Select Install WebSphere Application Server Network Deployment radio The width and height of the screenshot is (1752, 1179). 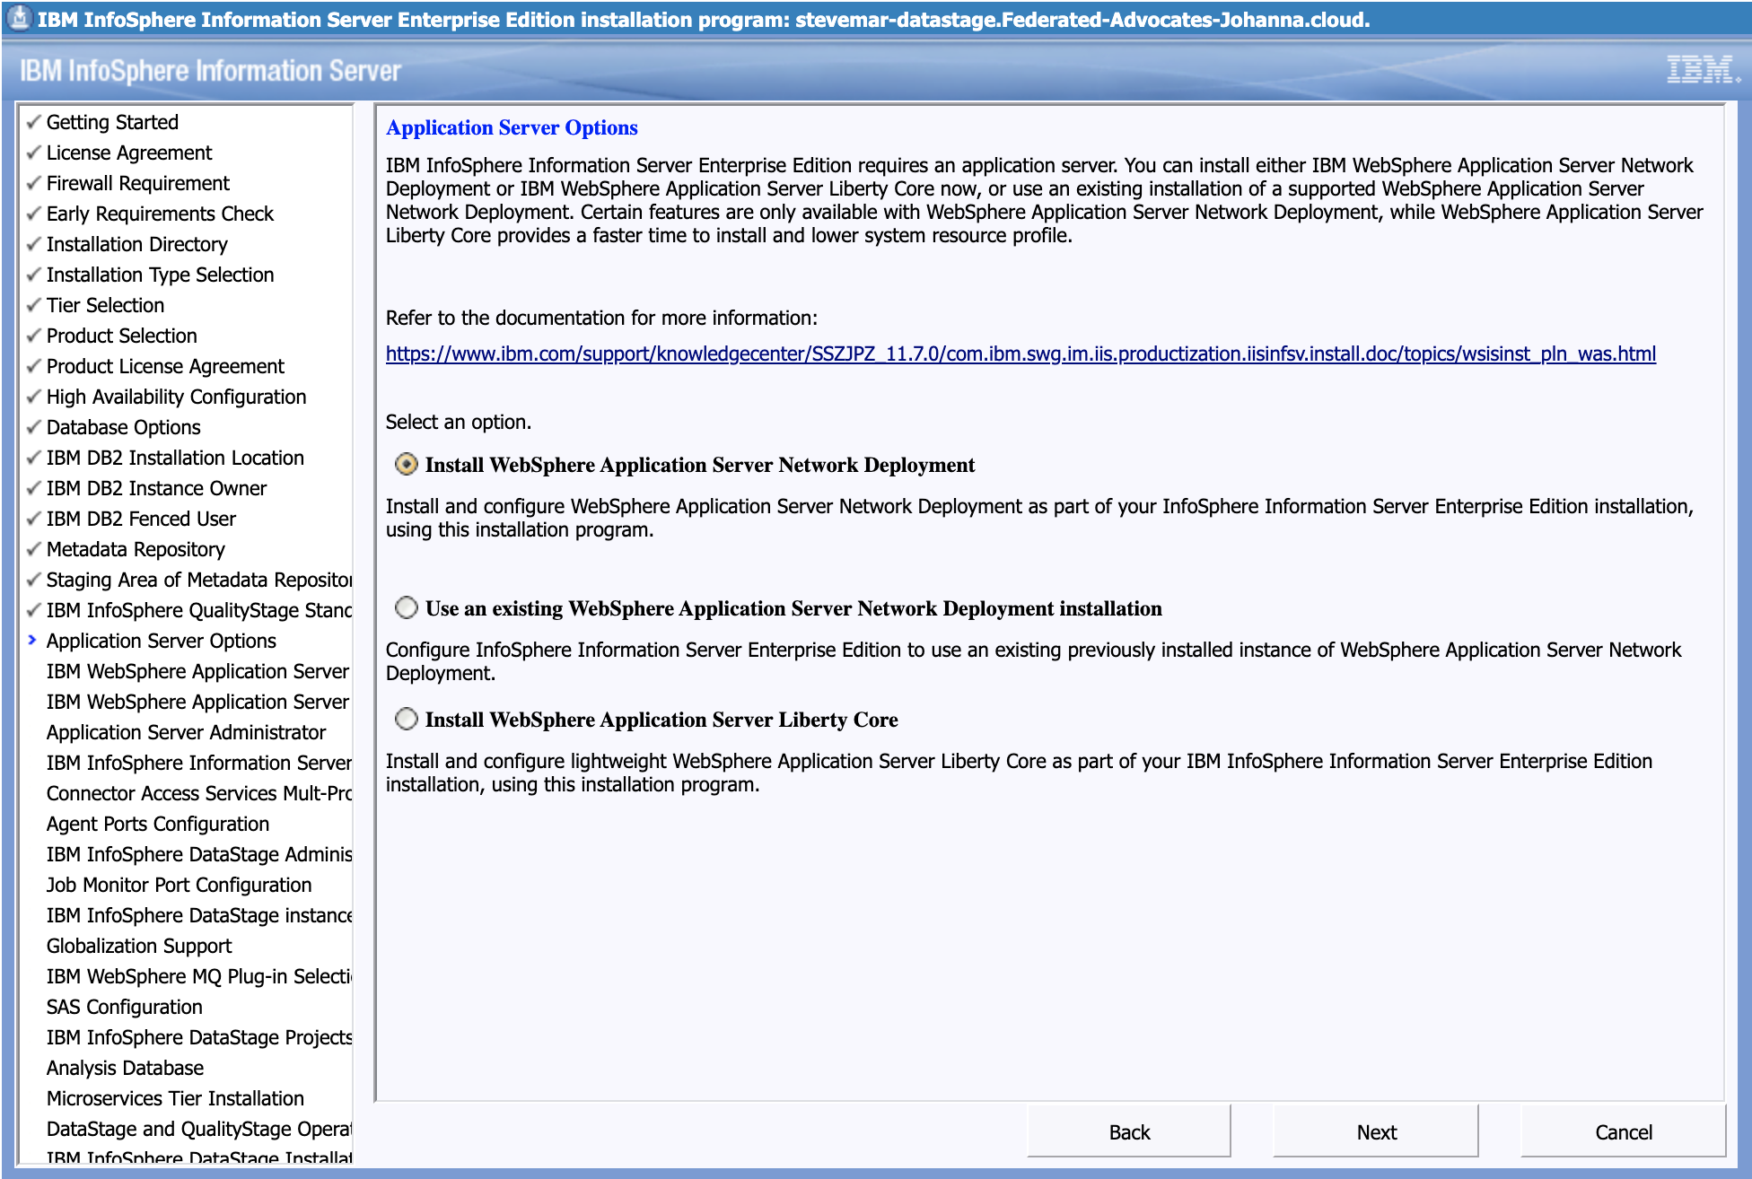(x=407, y=464)
